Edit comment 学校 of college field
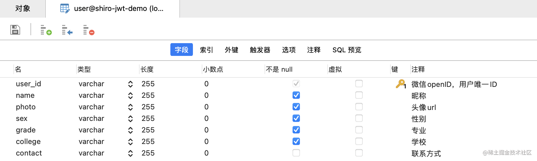 419,142
